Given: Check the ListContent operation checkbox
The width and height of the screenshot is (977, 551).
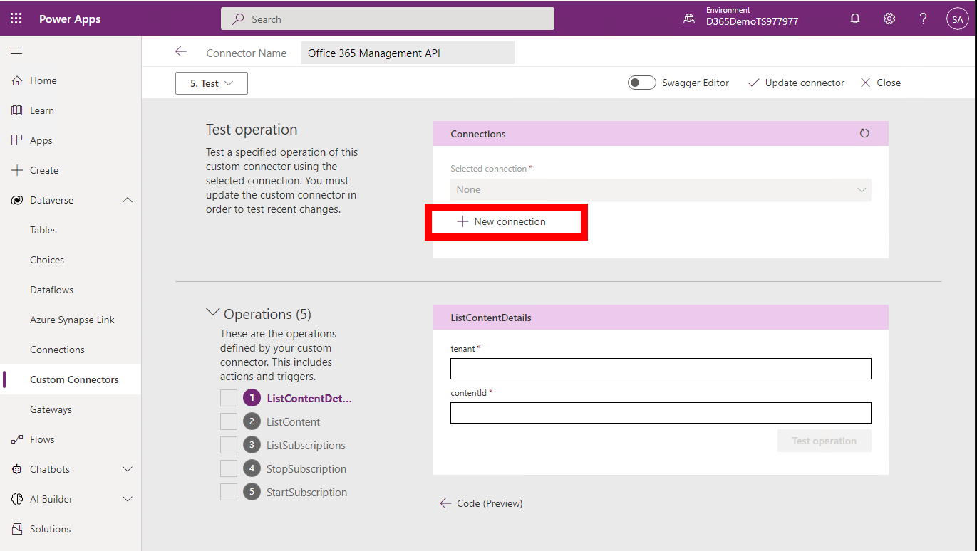Looking at the screenshot, I should pos(228,421).
